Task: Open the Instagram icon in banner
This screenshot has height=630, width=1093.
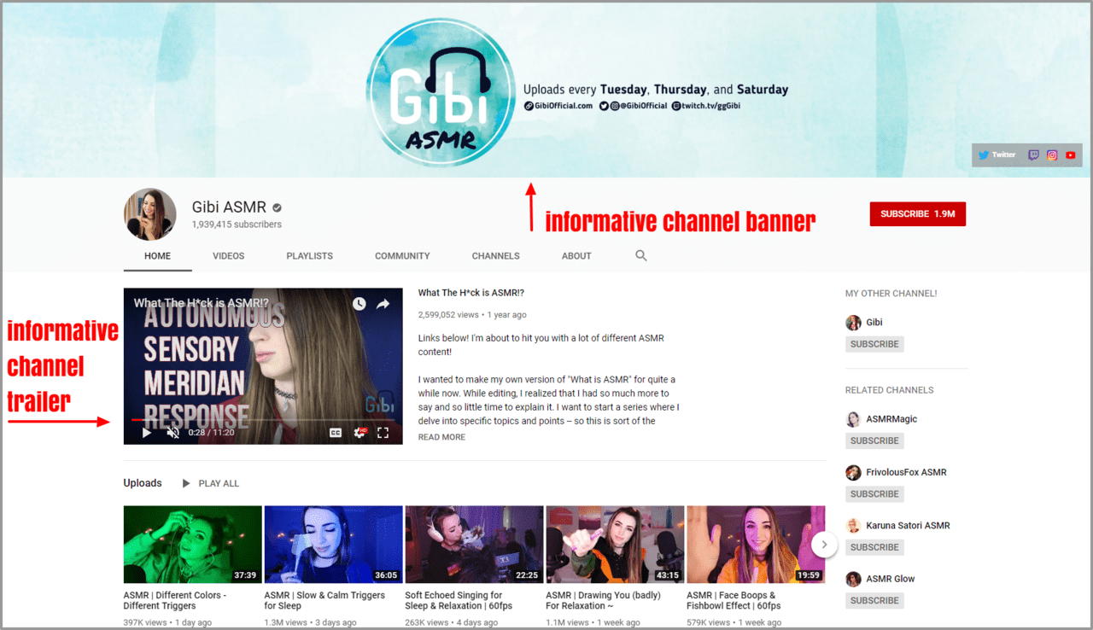Action: click(1052, 155)
